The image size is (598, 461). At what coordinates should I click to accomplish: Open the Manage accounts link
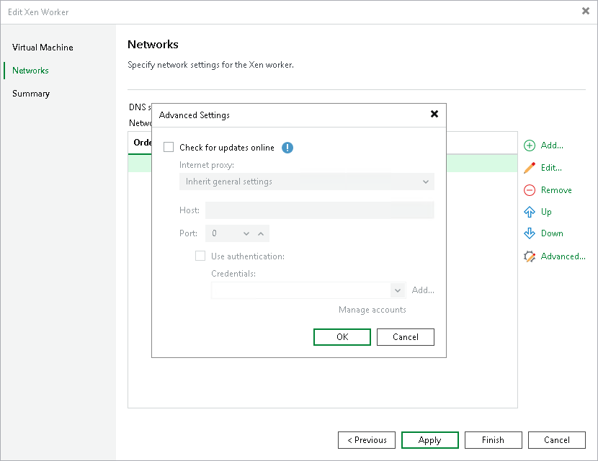[x=372, y=310]
